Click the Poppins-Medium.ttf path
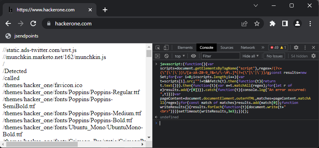The image size is (319, 148). click(x=72, y=113)
